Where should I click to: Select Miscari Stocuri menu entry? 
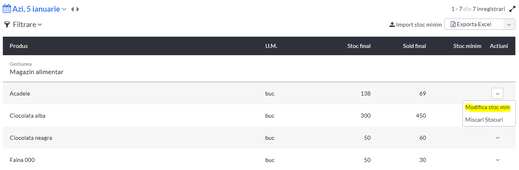coord(484,120)
